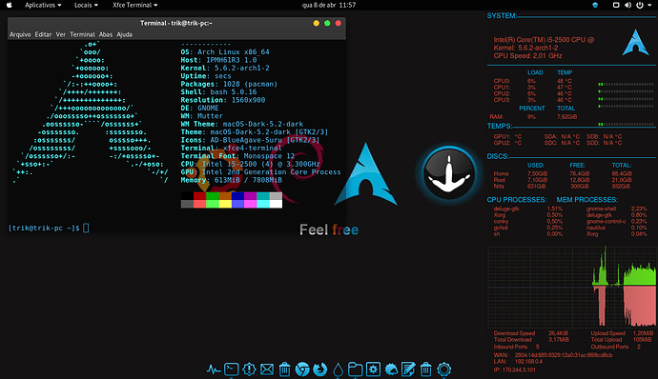This screenshot has width=658, height=379.
Task: Click 'Shell: bash 5.0.16' line
Action: [218, 91]
